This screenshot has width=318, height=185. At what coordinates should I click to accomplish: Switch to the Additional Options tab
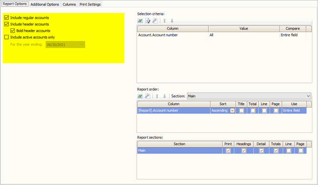[x=45, y=4]
